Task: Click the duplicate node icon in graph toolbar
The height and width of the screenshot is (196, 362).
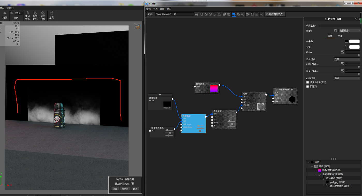Action: point(224,14)
